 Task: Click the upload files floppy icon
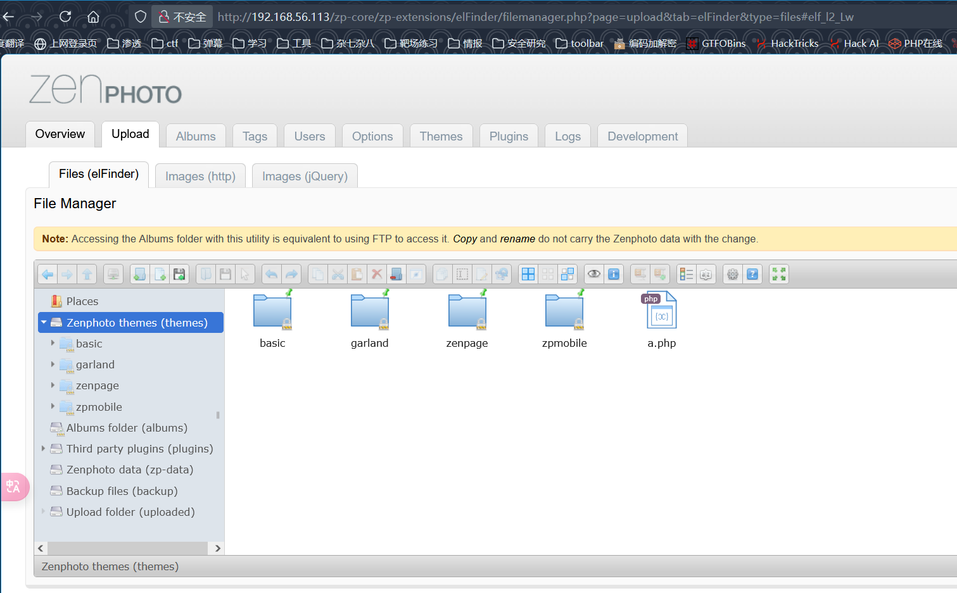[x=179, y=274]
